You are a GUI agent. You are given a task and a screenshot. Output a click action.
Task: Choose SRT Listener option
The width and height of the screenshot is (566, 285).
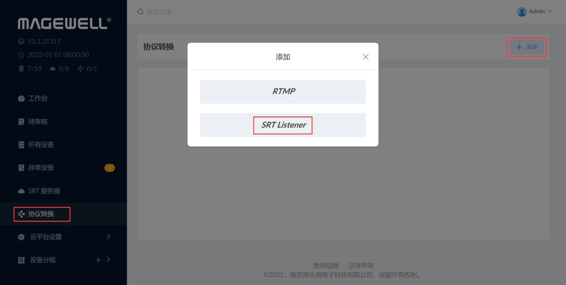(283, 125)
